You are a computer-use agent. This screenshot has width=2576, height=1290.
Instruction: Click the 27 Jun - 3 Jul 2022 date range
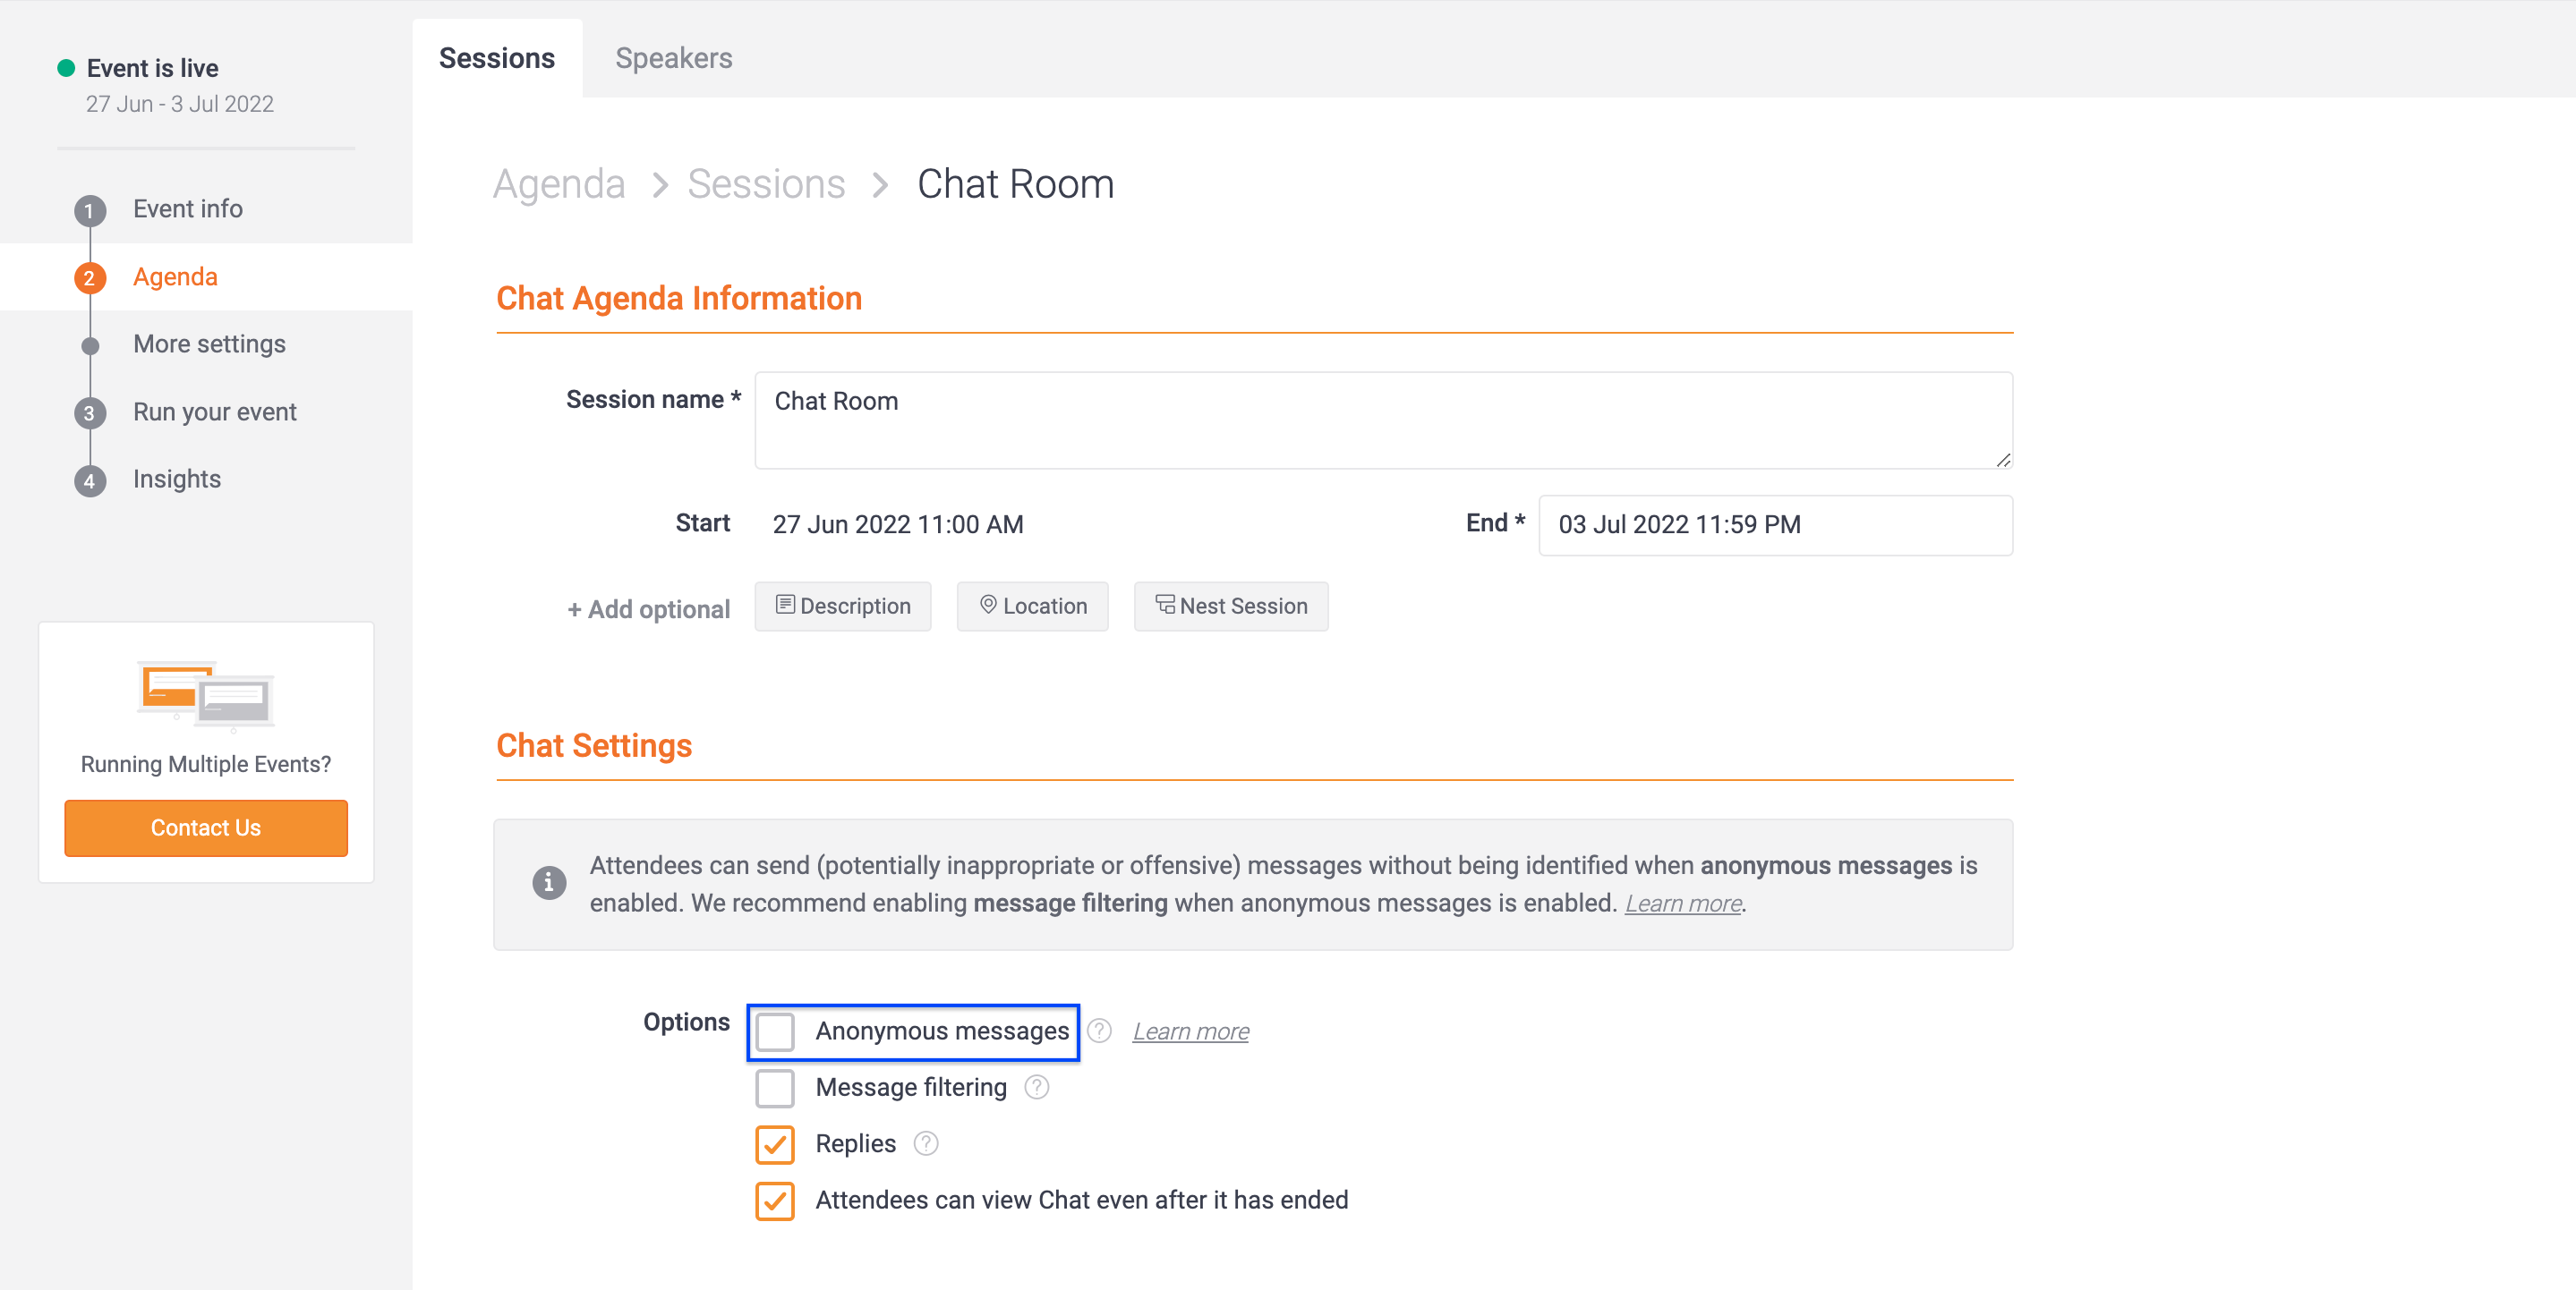[x=179, y=104]
